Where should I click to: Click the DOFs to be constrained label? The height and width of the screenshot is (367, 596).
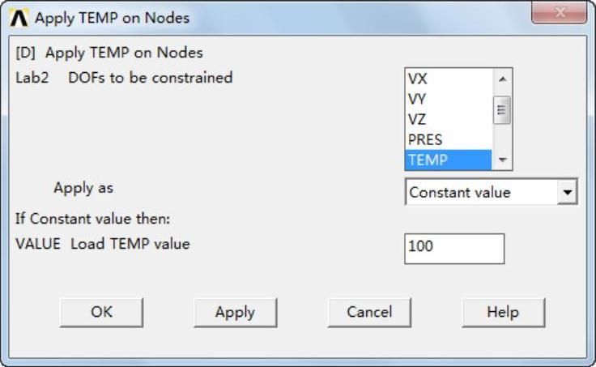pyautogui.click(x=151, y=78)
